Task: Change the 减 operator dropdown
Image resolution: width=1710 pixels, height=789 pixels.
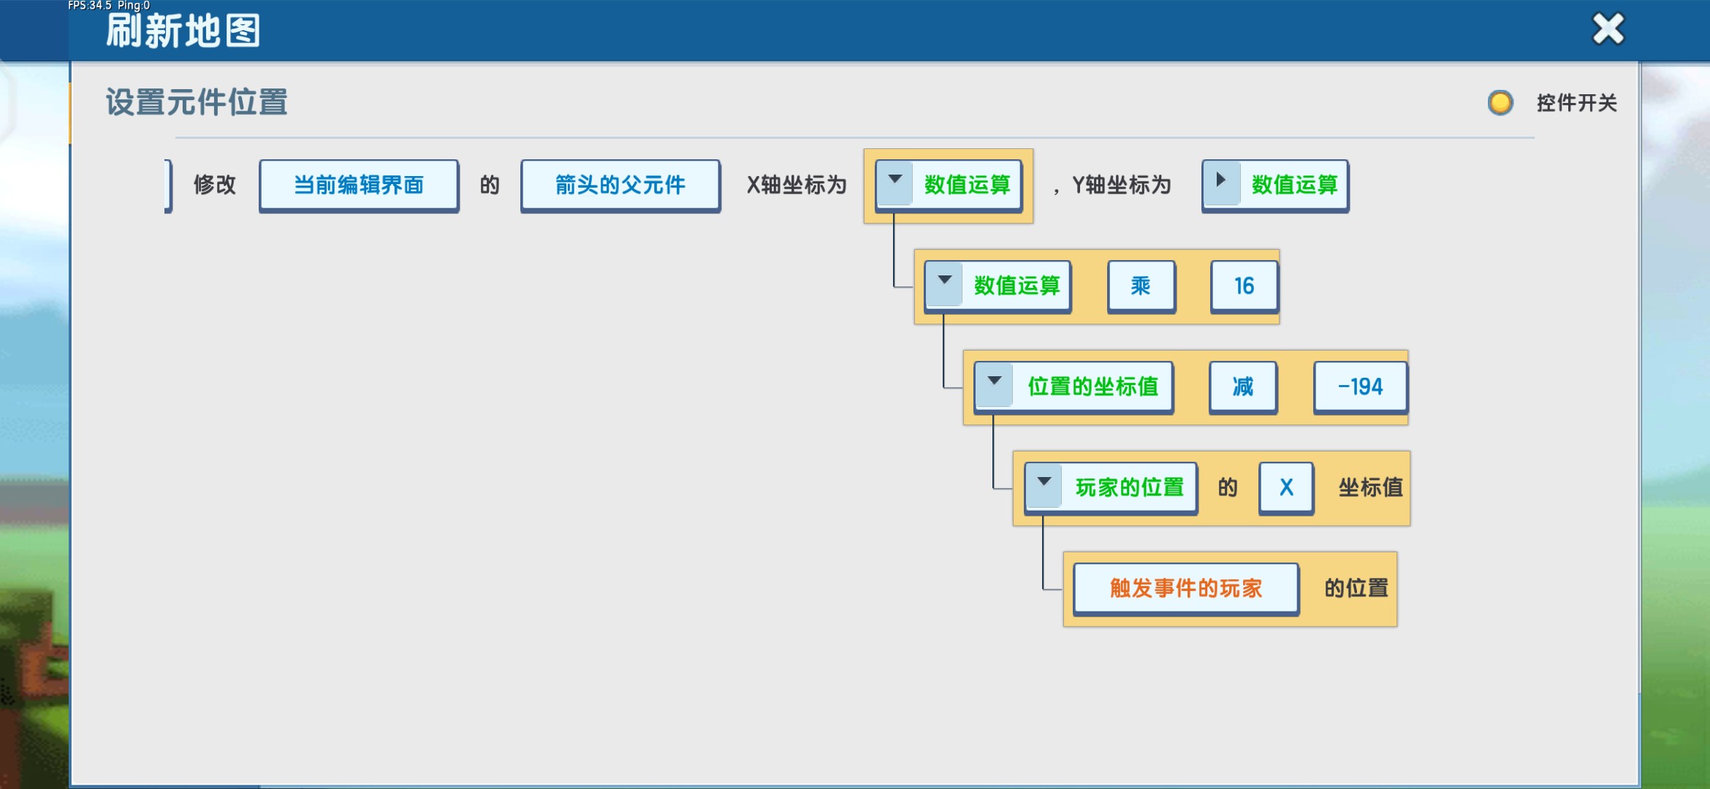Action: point(1242,387)
